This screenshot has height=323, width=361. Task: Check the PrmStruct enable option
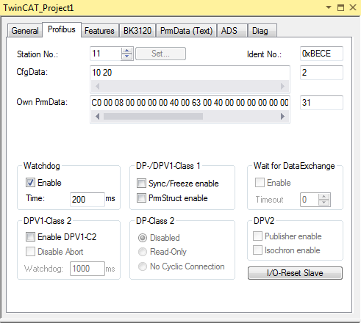[x=141, y=198]
